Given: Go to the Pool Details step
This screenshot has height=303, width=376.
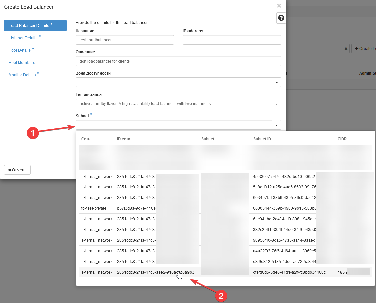Looking at the screenshot, I should (20, 50).
